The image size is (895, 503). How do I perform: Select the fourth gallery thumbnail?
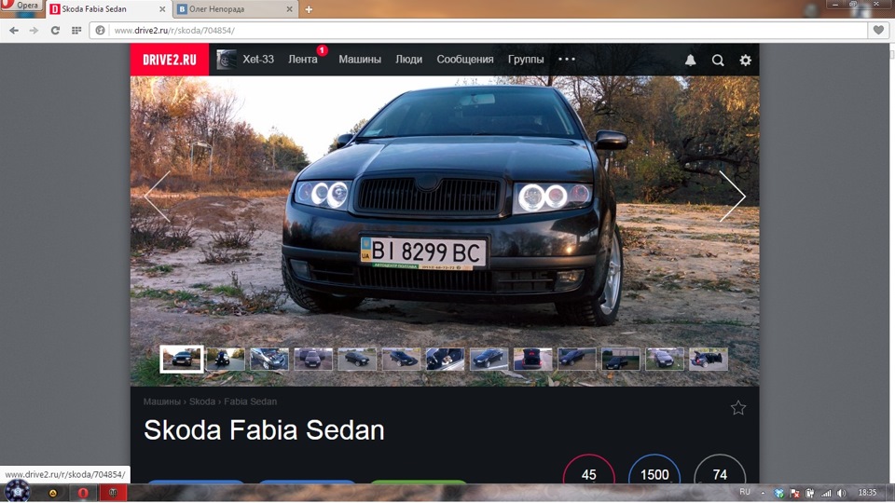(x=313, y=360)
